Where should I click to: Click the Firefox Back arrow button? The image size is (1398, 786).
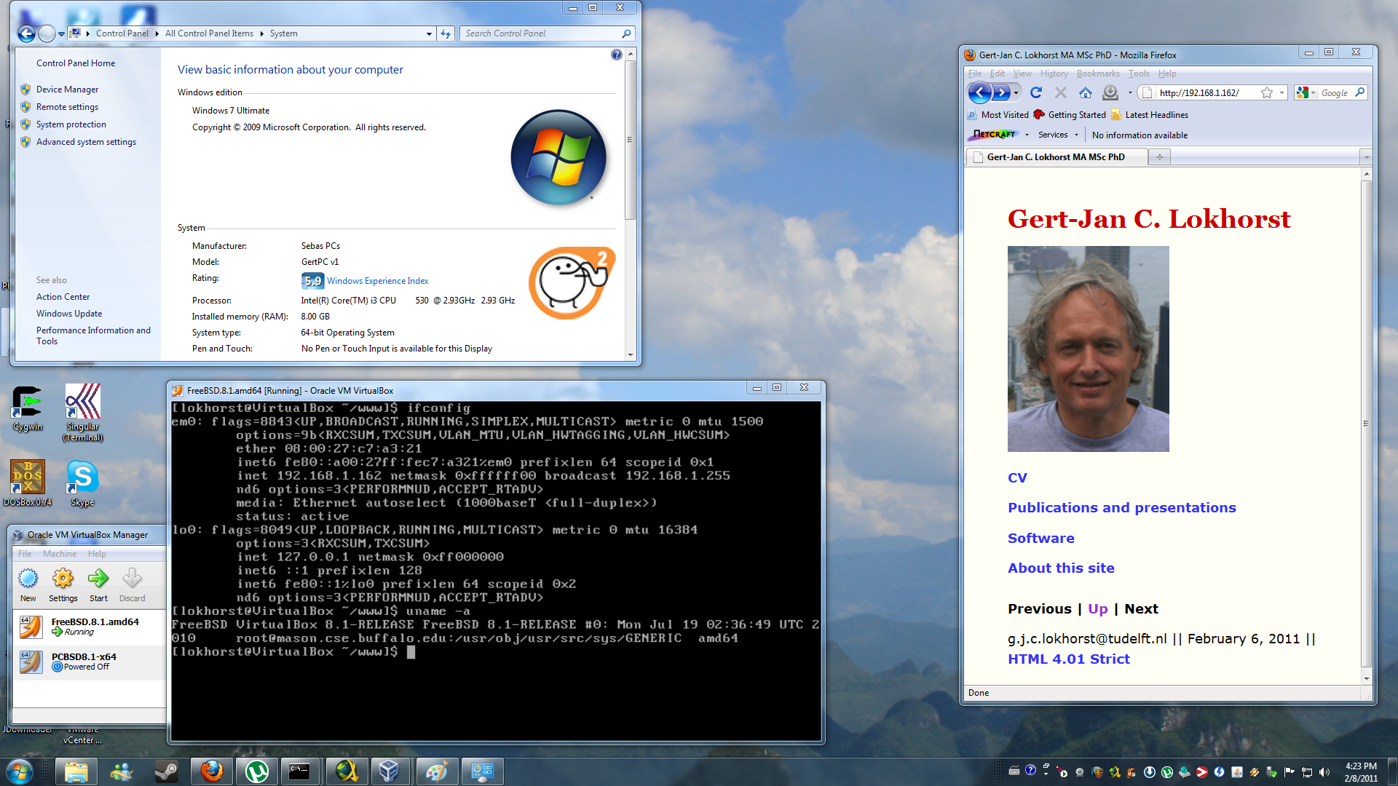click(979, 92)
